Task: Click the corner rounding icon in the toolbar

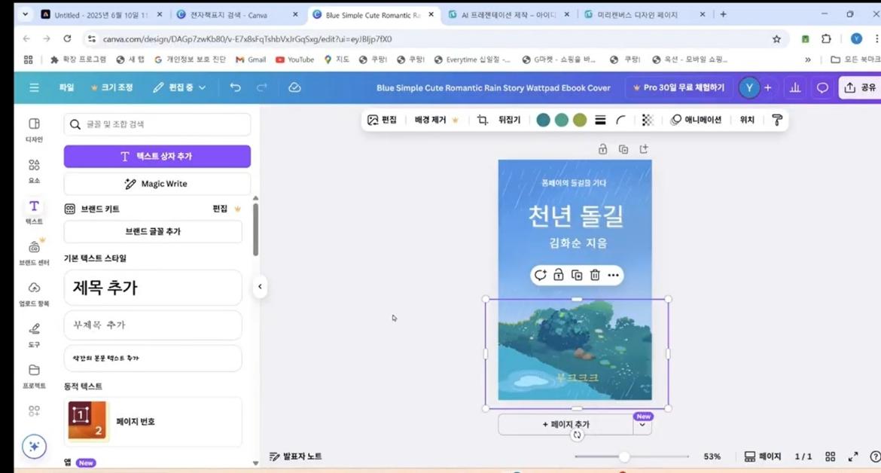Action: click(x=621, y=120)
